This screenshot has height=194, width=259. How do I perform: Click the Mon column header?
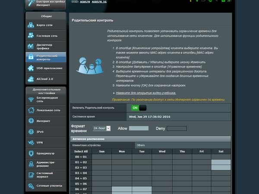click(122, 151)
